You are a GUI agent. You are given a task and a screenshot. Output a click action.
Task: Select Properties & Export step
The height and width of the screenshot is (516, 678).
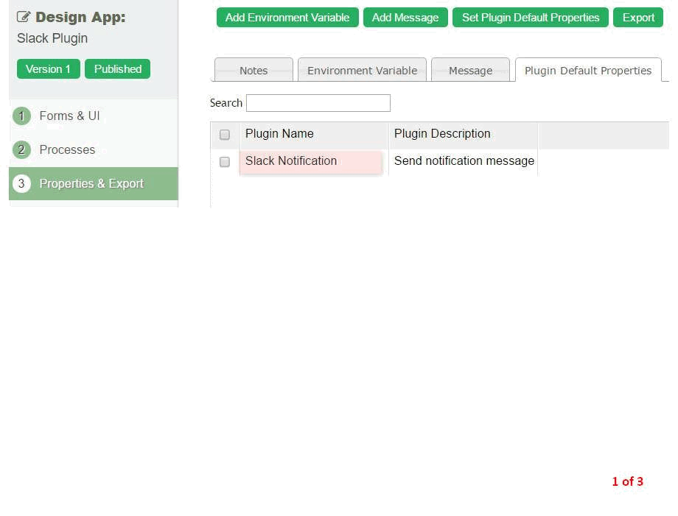click(x=94, y=183)
